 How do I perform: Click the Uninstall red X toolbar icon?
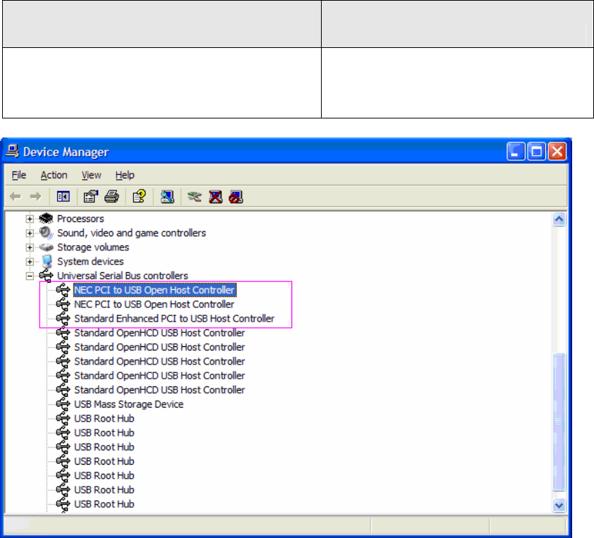click(216, 197)
